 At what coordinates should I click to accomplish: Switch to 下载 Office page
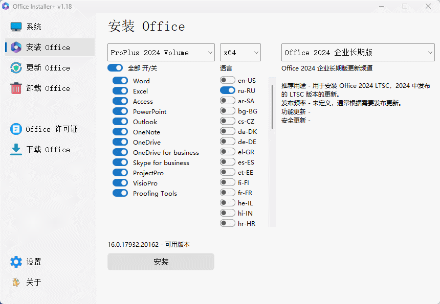(x=50, y=149)
